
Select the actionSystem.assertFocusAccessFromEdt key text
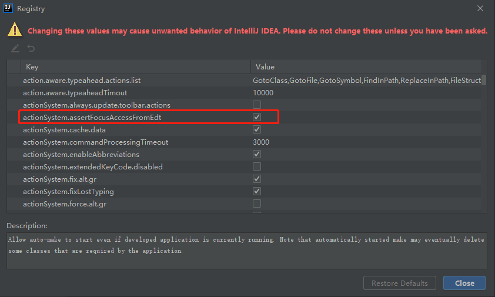[92, 117]
